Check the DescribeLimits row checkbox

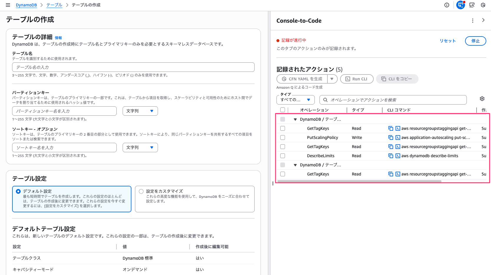(283, 156)
